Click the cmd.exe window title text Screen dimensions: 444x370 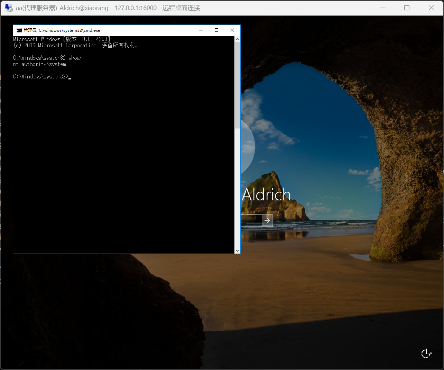(x=62, y=30)
